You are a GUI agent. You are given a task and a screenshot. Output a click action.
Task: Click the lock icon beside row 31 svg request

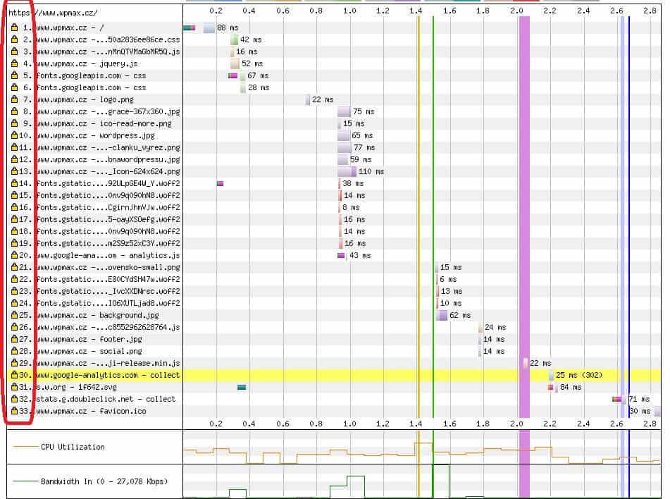14,387
